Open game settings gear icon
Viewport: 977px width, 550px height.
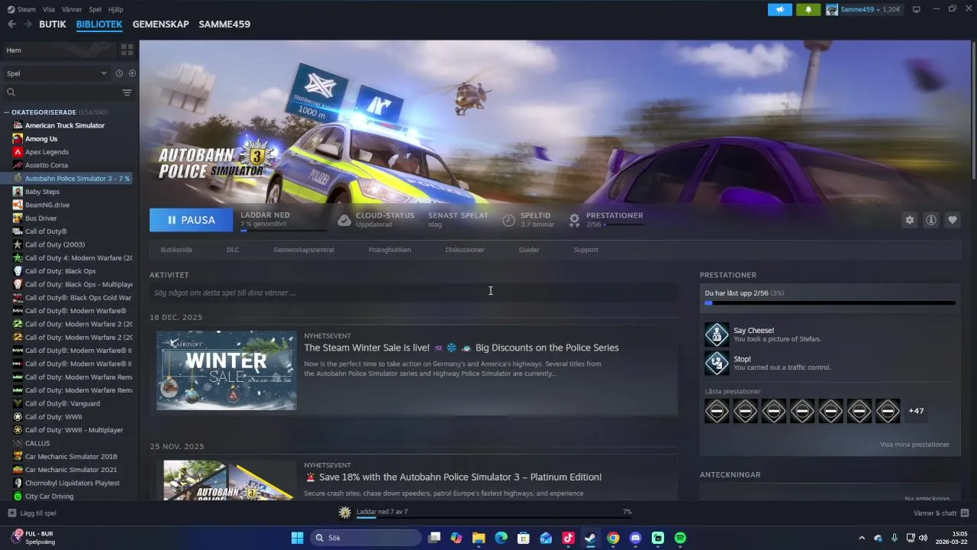coord(909,220)
